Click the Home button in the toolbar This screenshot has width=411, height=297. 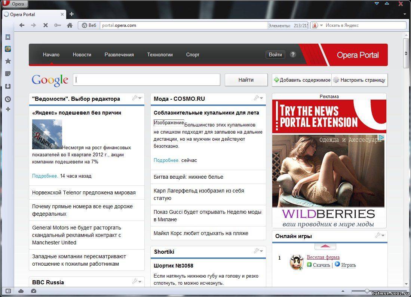pyautogui.click(x=70, y=25)
